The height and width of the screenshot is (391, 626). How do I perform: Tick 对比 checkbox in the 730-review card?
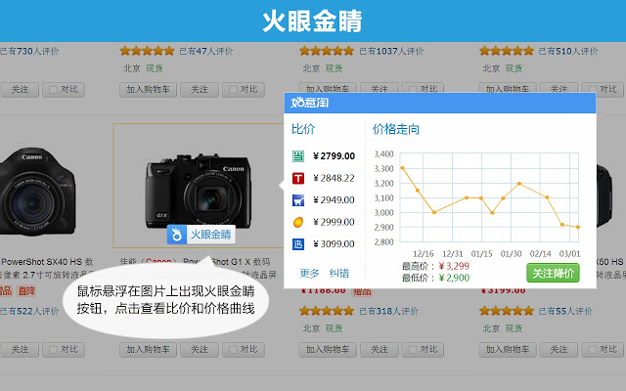coord(53,89)
